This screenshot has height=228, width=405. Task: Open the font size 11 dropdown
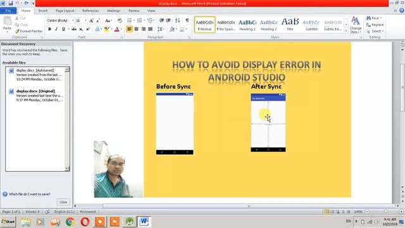pos(86,20)
